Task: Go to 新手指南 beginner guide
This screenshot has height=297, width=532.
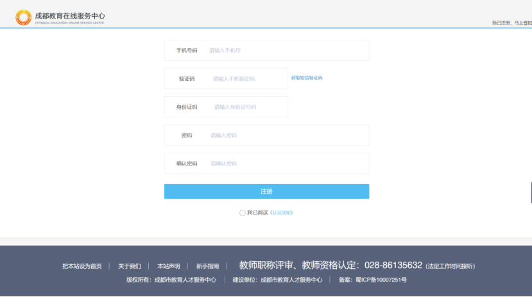Action: pos(207,266)
